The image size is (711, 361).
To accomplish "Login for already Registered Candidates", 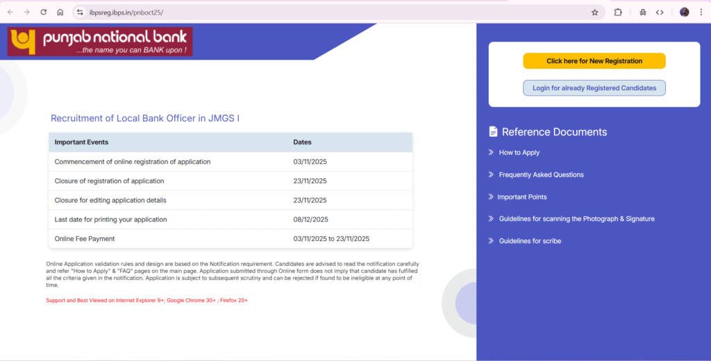I will (594, 88).
